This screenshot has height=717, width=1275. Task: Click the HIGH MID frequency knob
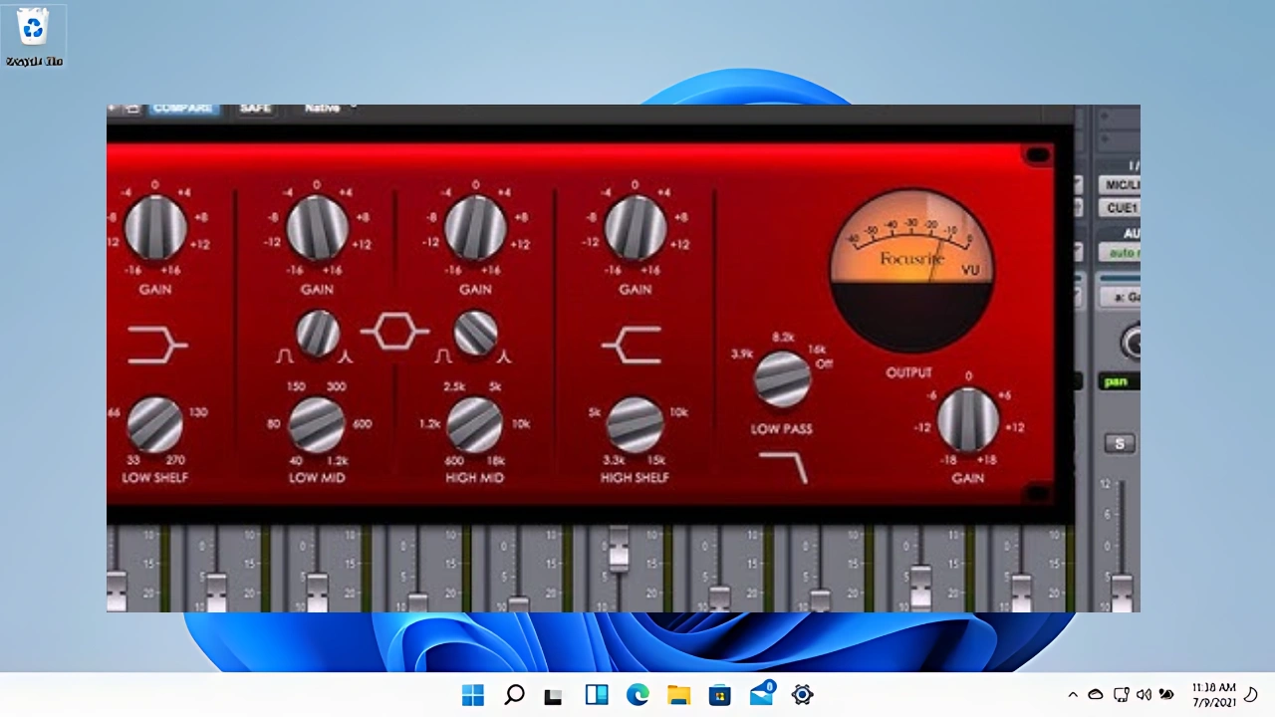click(x=475, y=424)
